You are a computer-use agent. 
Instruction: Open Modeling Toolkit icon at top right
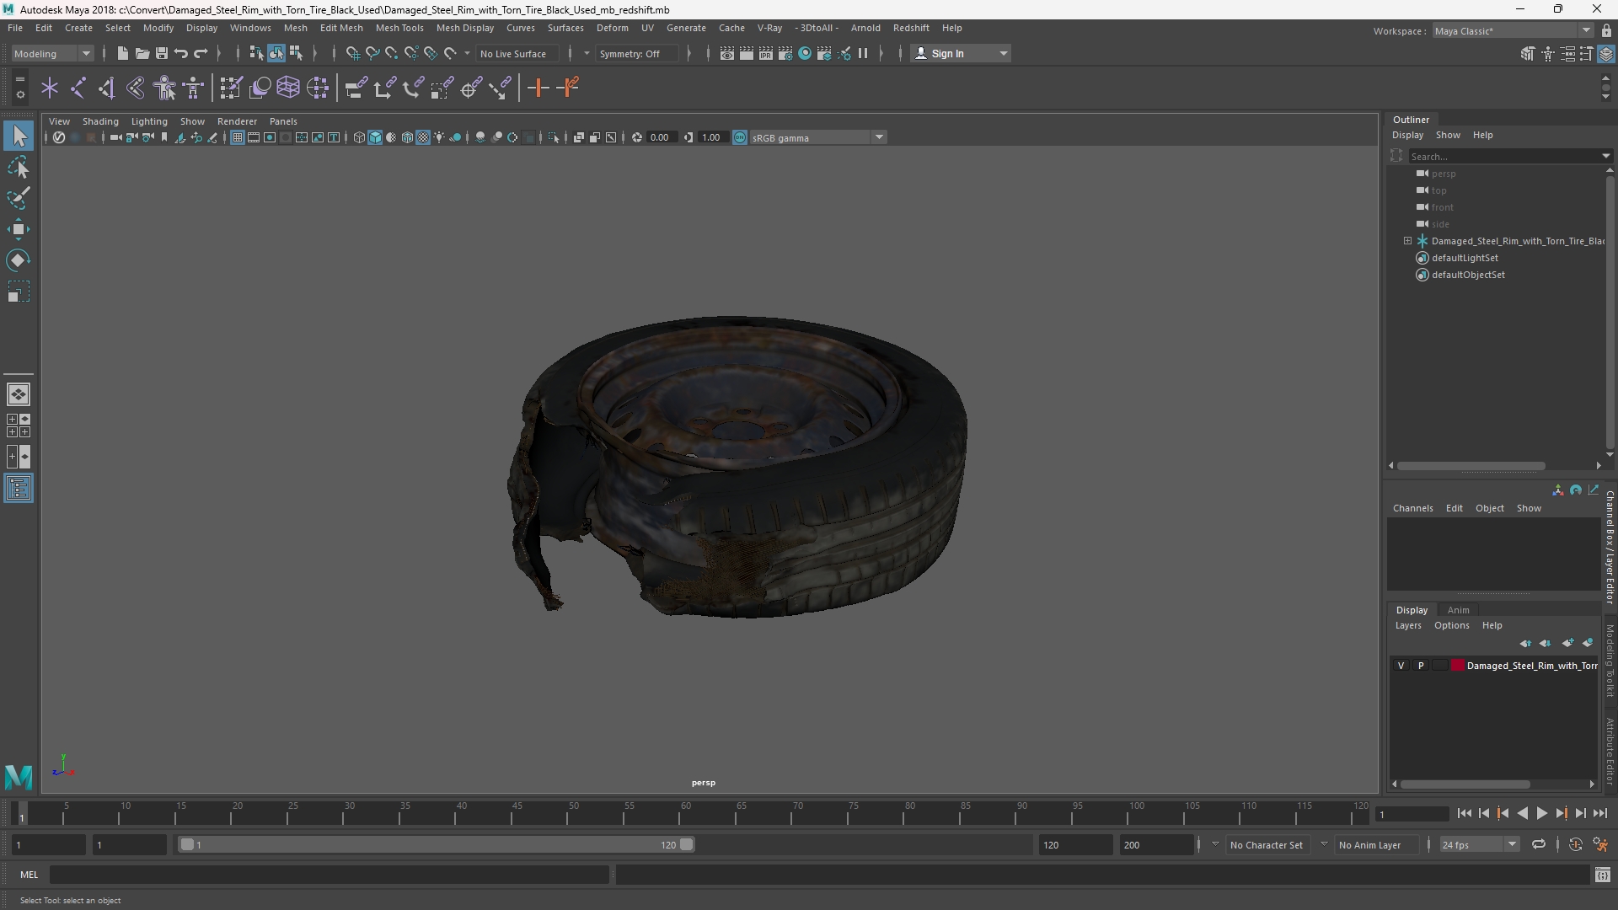tap(1528, 54)
